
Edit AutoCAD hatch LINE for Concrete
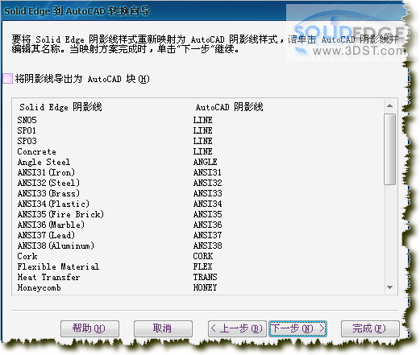[x=203, y=151]
